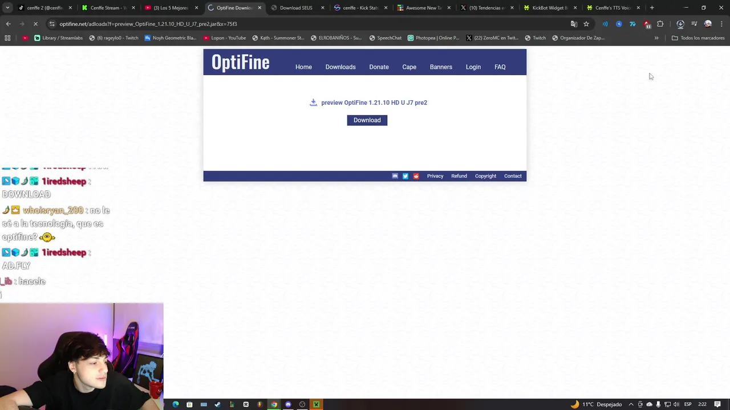Open the Google Translate icon in address bar
This screenshot has height=410, width=730.
pos(574,24)
